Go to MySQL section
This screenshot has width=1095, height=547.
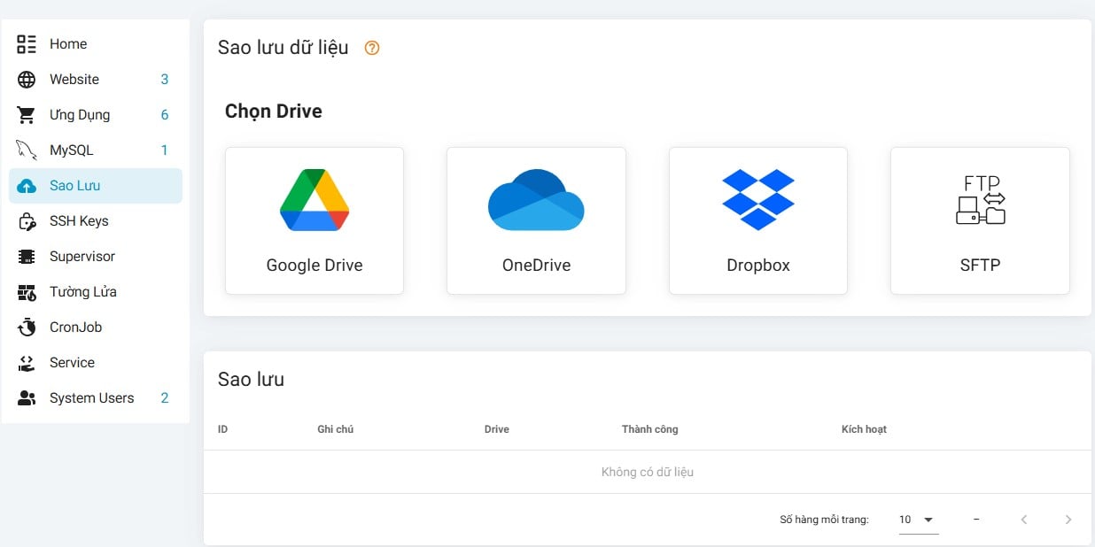click(96, 150)
